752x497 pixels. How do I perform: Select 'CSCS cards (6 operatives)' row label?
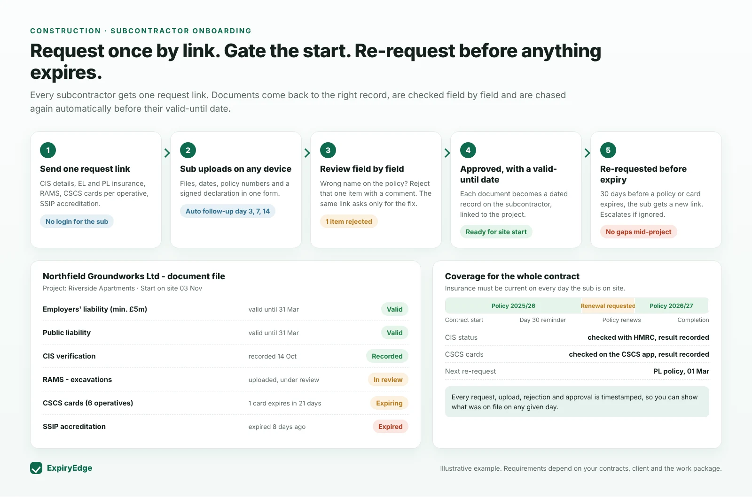tap(88, 403)
